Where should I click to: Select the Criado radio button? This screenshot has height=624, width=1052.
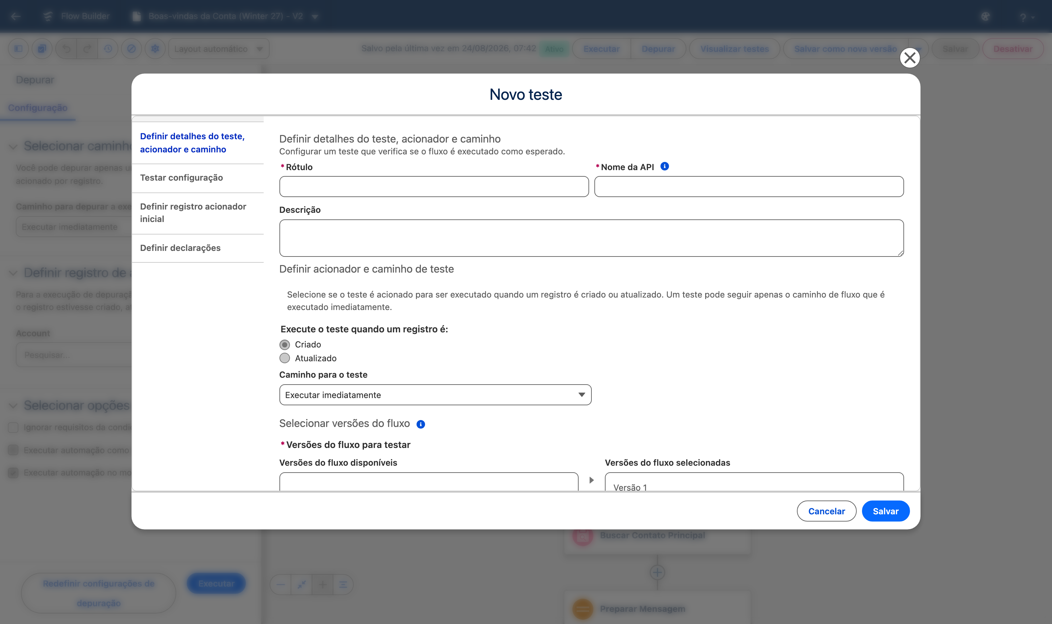(285, 345)
